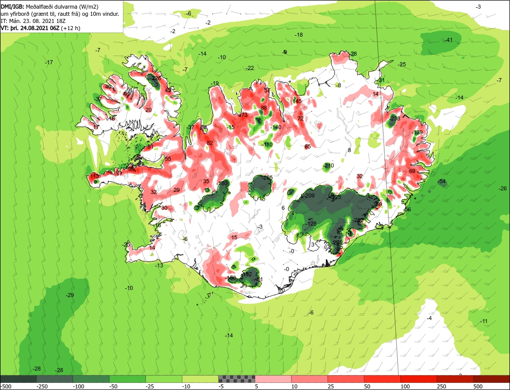Image resolution: width=510 pixels, height=390 pixels.
Task: Click the 69 value in the eastern fjords
Action: click(x=412, y=171)
